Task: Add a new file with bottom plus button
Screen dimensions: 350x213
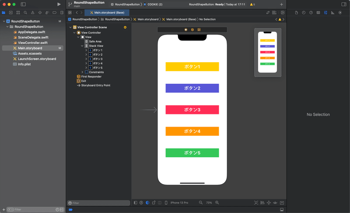Action: tap(3, 209)
